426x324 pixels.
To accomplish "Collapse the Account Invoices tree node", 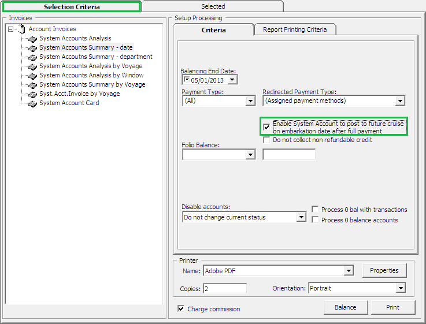I will tap(10, 29).
